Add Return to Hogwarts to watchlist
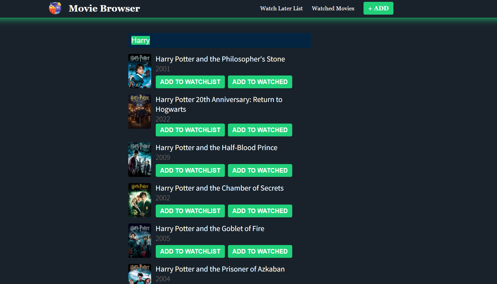 pyautogui.click(x=190, y=130)
